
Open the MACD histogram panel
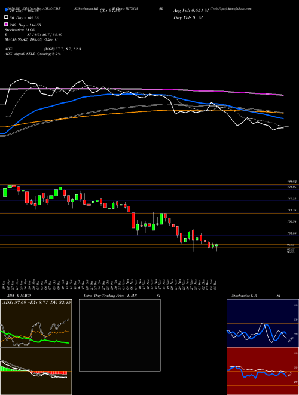point(36,371)
